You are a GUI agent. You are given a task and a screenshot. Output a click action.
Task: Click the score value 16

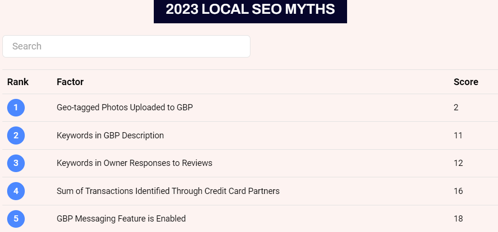(x=458, y=191)
